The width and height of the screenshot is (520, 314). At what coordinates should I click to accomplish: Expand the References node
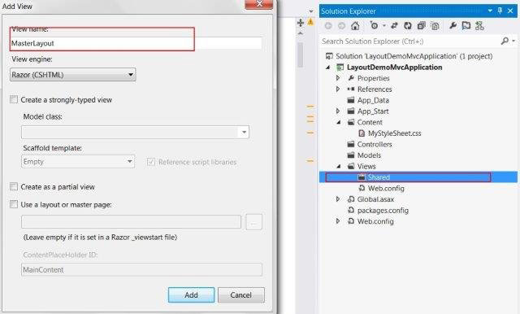click(x=338, y=89)
